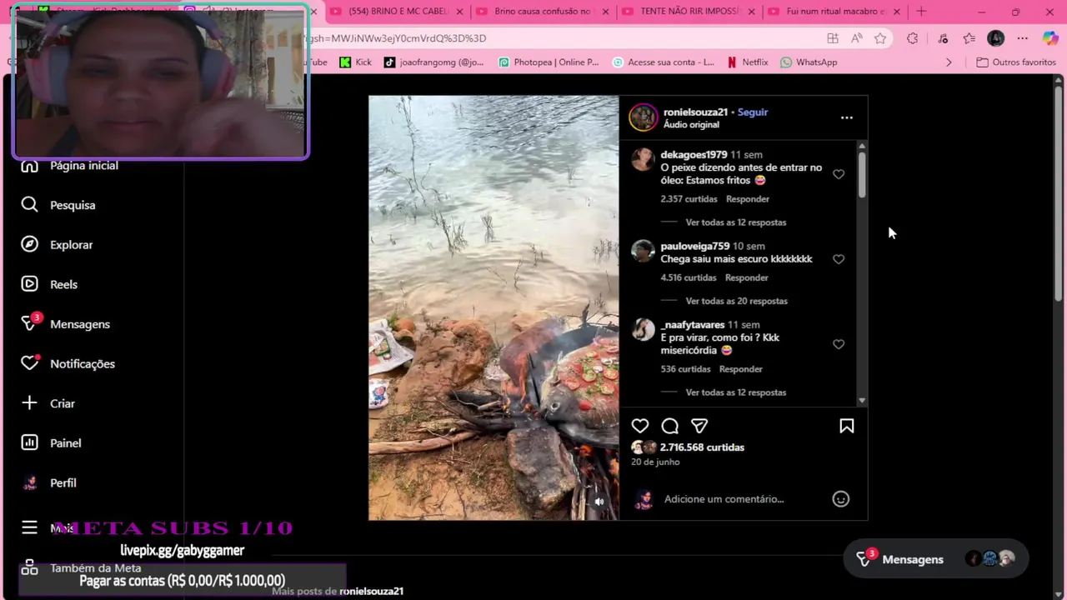Click Responder under pauloveiga759 comment
1067x600 pixels.
746,277
